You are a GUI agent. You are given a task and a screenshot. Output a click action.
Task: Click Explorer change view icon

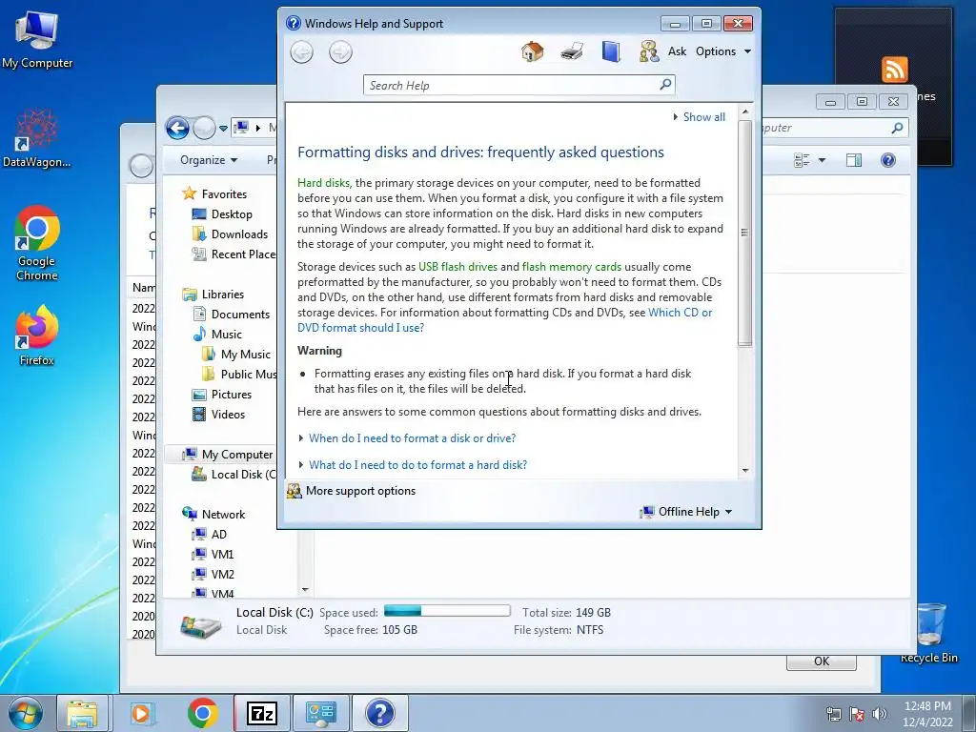click(x=802, y=160)
